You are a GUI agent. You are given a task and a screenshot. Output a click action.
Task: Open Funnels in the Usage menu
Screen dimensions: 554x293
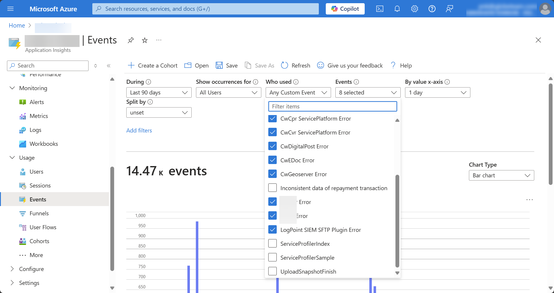pyautogui.click(x=39, y=213)
